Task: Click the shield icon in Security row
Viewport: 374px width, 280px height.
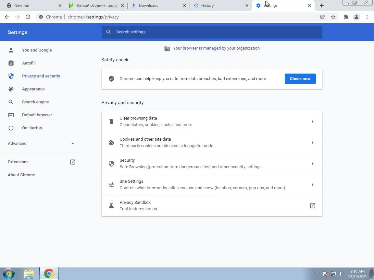Action: (x=111, y=164)
